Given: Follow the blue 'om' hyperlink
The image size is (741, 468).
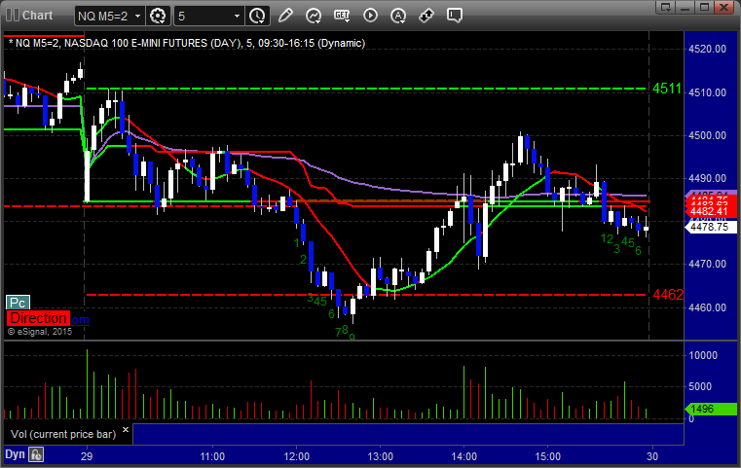Looking at the screenshot, I should (x=80, y=320).
